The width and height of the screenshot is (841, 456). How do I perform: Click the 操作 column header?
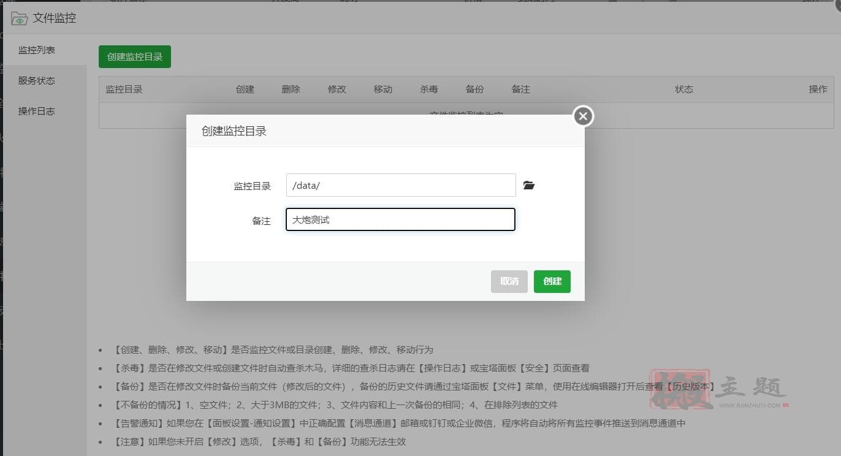click(x=818, y=89)
